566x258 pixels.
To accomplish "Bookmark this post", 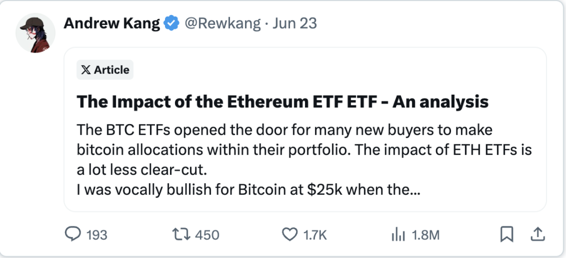I will 507,235.
